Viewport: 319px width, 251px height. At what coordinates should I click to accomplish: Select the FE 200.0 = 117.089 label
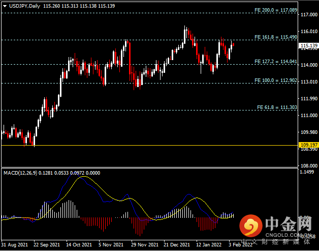276,10
